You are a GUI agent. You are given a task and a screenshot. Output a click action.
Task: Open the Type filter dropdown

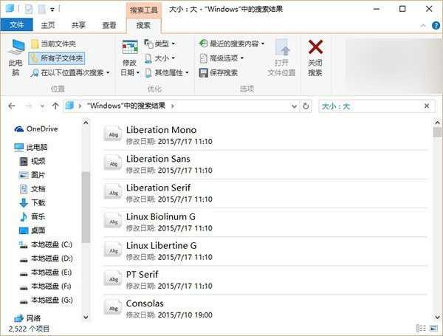point(159,44)
